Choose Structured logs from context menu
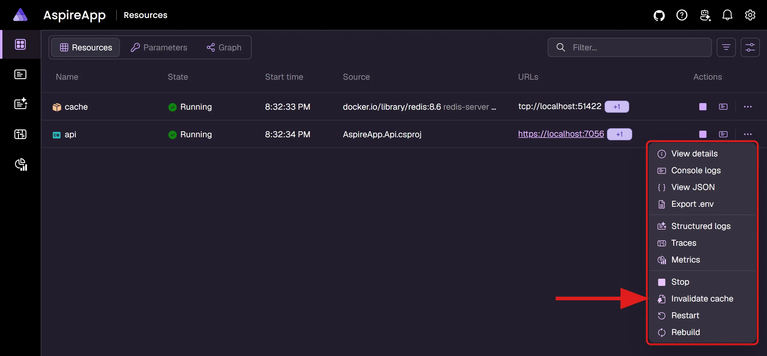Viewport: 767px width, 356px height. pos(702,226)
